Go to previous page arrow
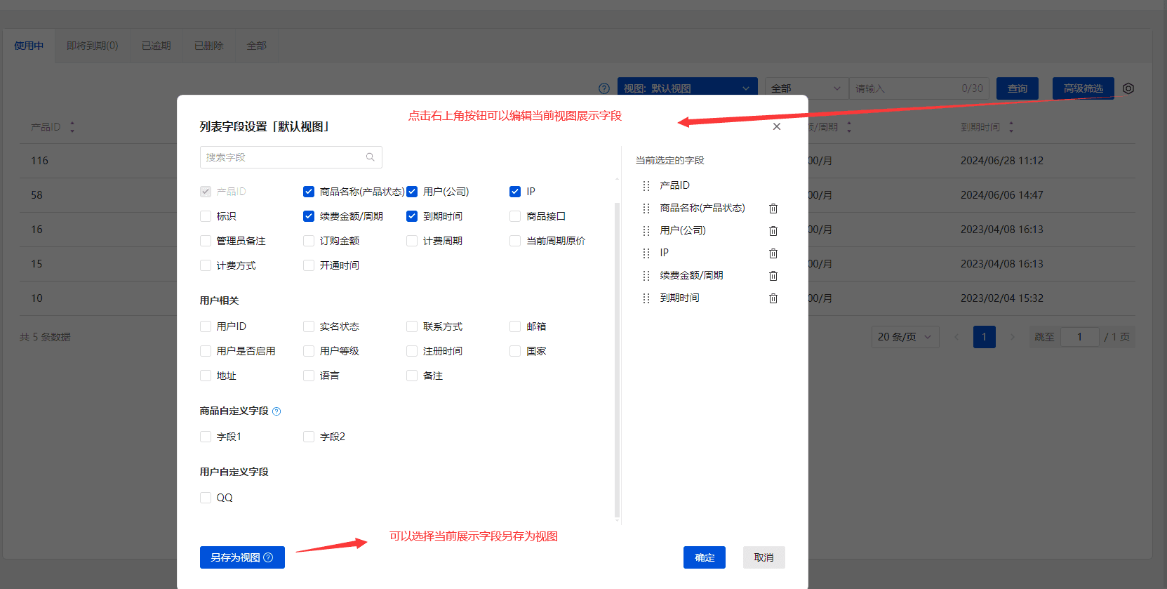The width and height of the screenshot is (1167, 589). click(956, 337)
